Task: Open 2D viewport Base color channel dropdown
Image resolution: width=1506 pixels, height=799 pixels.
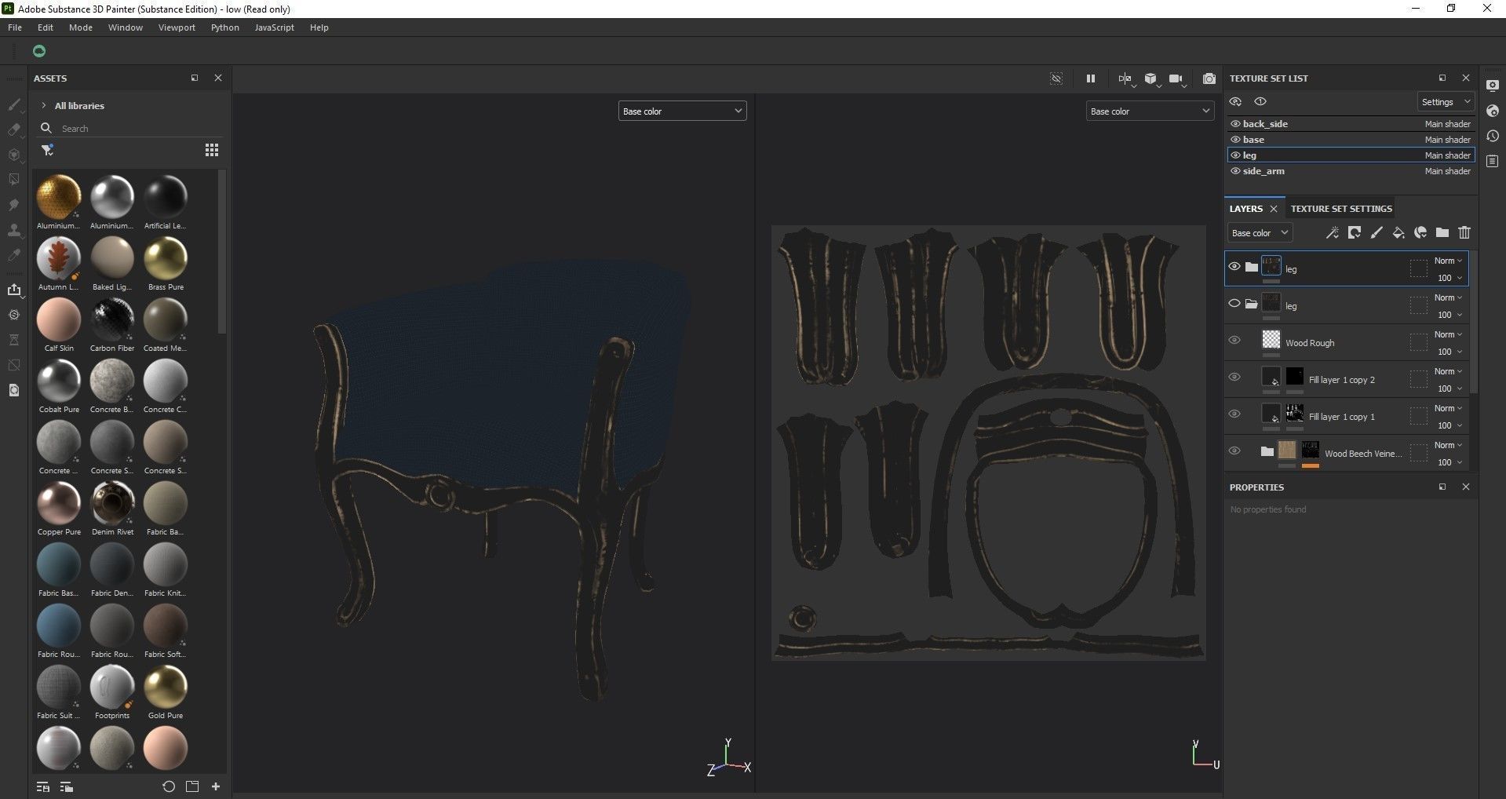Action: click(x=1150, y=111)
